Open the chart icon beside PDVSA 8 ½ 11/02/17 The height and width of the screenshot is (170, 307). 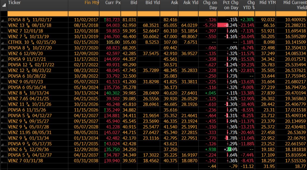pos(4,20)
